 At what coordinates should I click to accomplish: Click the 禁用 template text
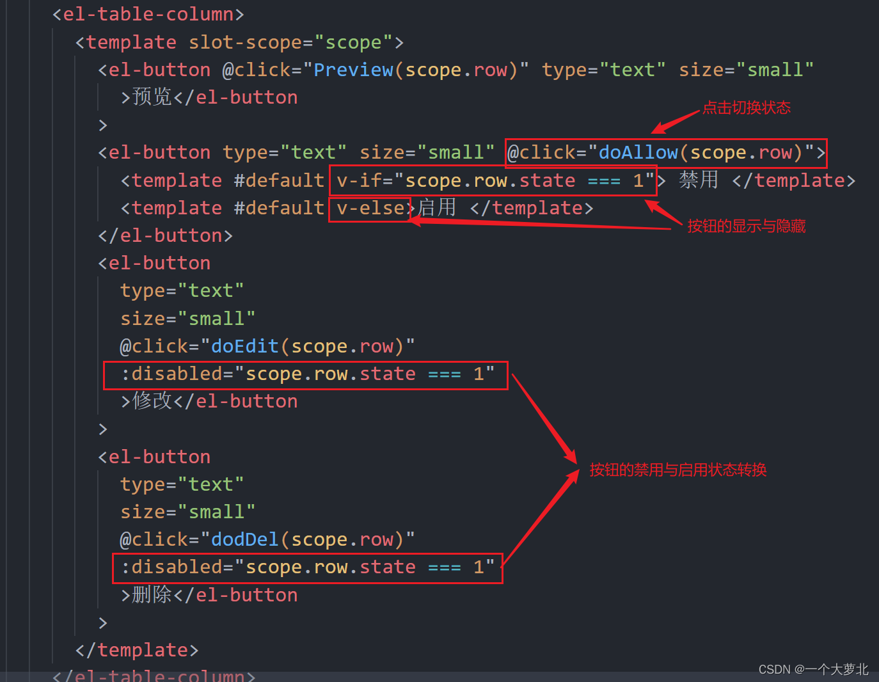coord(699,180)
